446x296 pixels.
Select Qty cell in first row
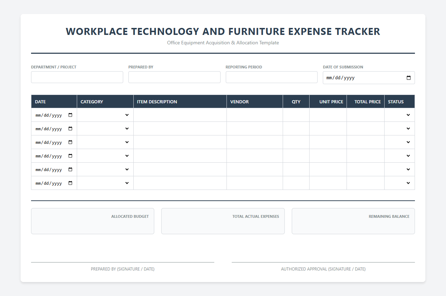tap(296, 115)
